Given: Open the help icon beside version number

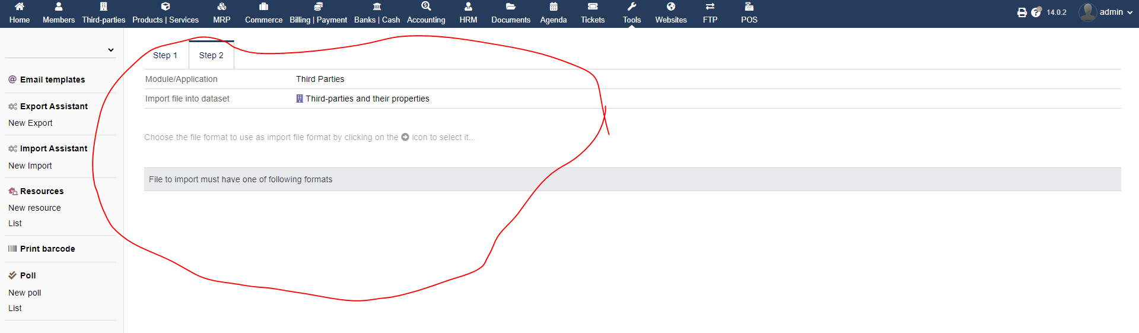Looking at the screenshot, I should [1036, 12].
